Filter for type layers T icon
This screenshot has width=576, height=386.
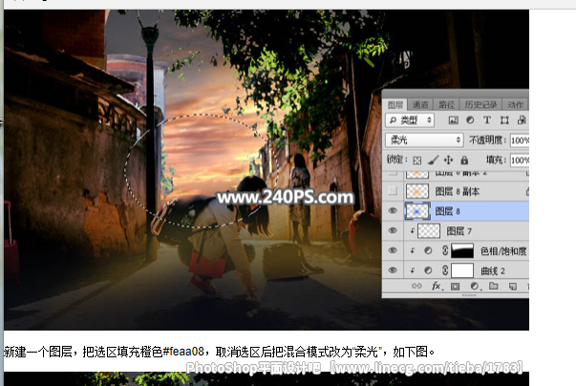487,120
